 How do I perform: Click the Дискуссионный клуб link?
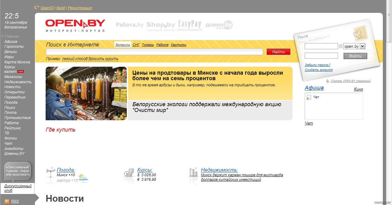pos(18,188)
